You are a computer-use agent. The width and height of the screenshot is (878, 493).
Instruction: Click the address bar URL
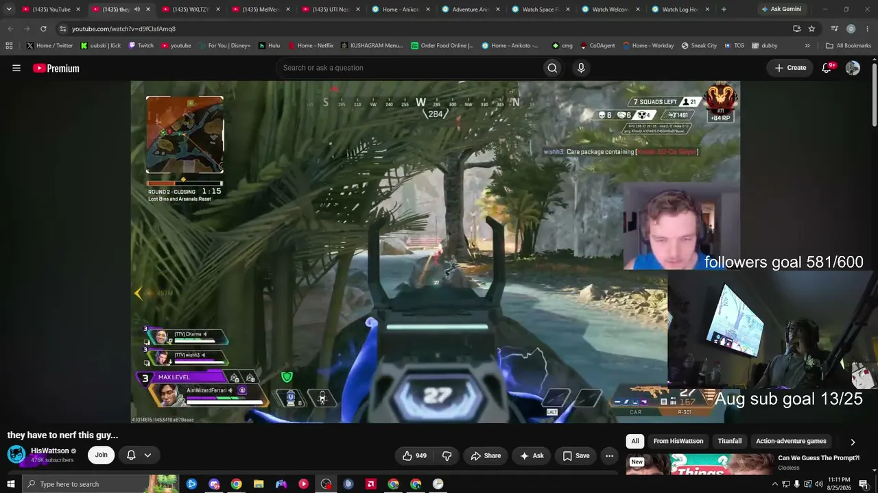123,29
